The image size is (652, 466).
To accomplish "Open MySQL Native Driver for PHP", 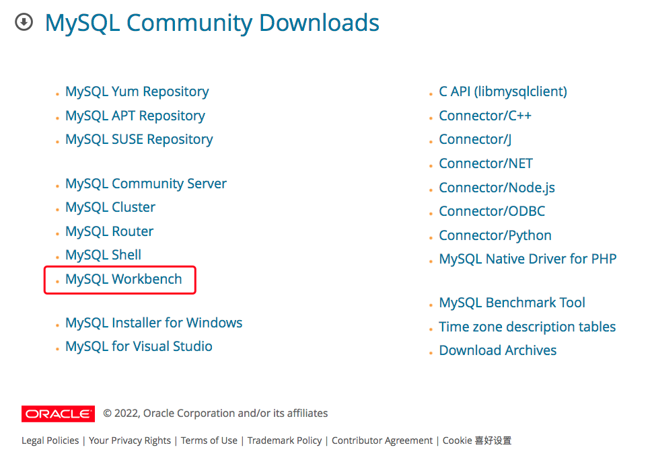I will click(x=528, y=259).
